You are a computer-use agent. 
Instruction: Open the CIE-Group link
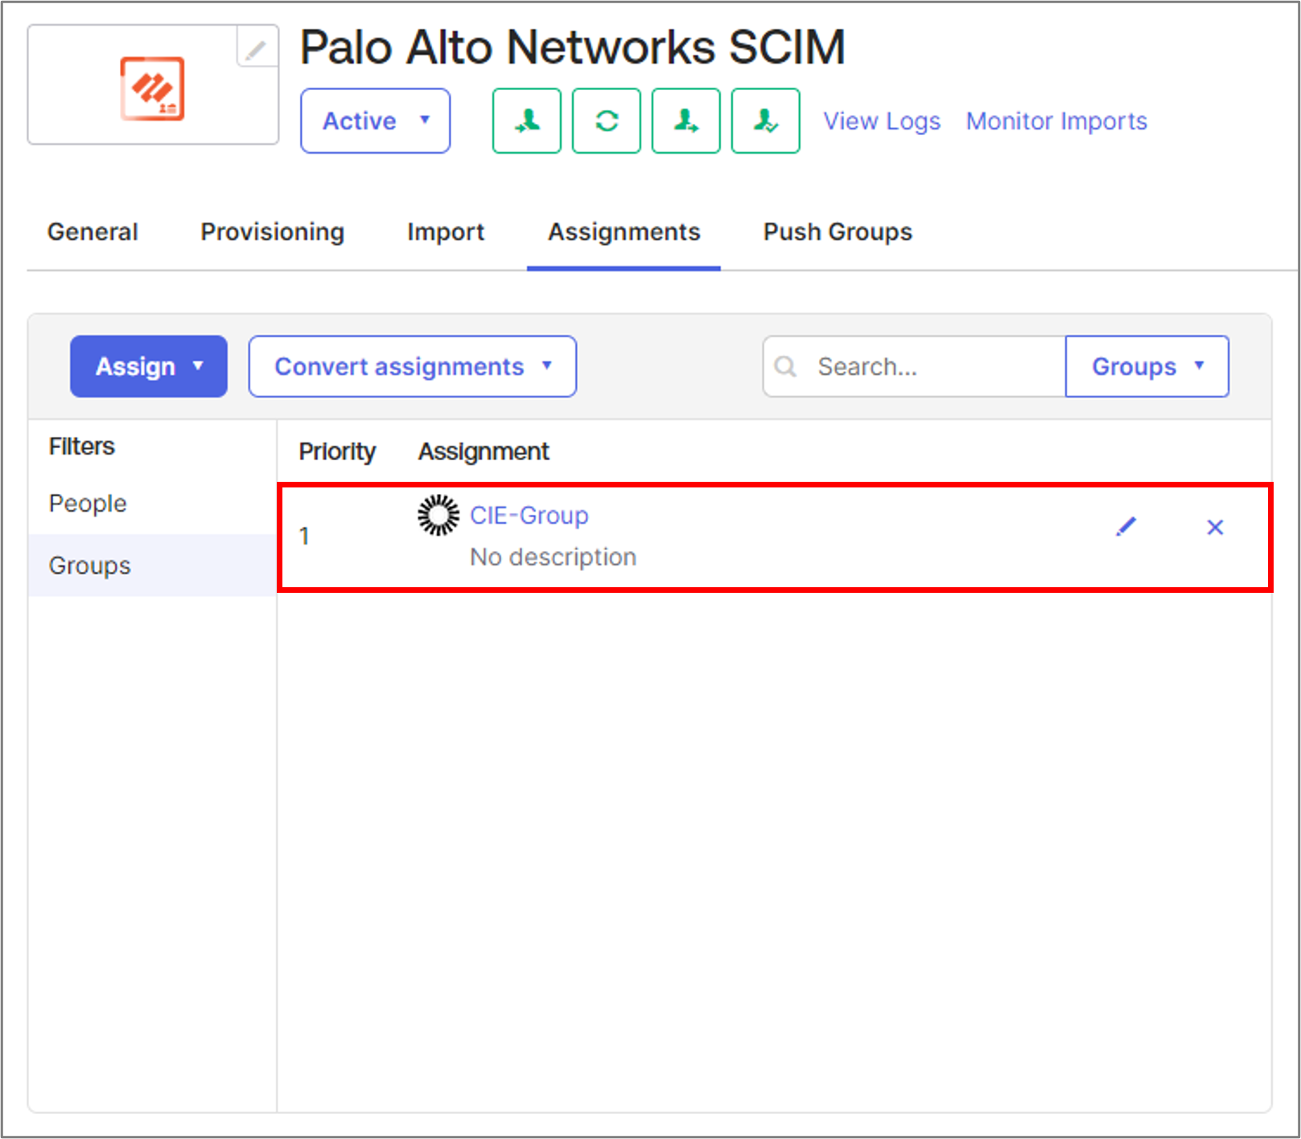529,515
